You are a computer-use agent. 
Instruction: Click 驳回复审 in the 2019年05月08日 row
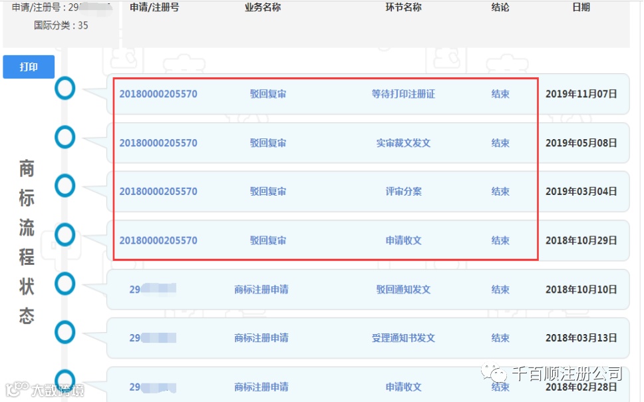click(x=268, y=143)
